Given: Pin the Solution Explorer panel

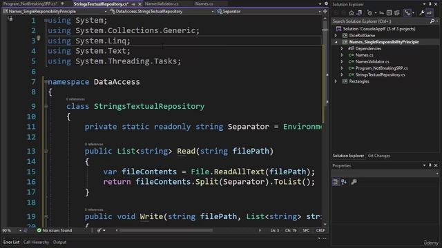Looking at the screenshot, I should click(x=430, y=4).
